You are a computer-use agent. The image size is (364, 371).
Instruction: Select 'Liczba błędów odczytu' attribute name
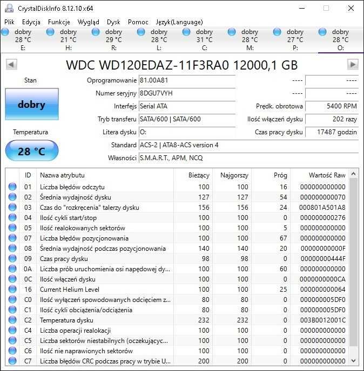point(72,187)
